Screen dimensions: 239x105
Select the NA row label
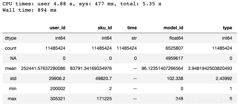point(13,58)
